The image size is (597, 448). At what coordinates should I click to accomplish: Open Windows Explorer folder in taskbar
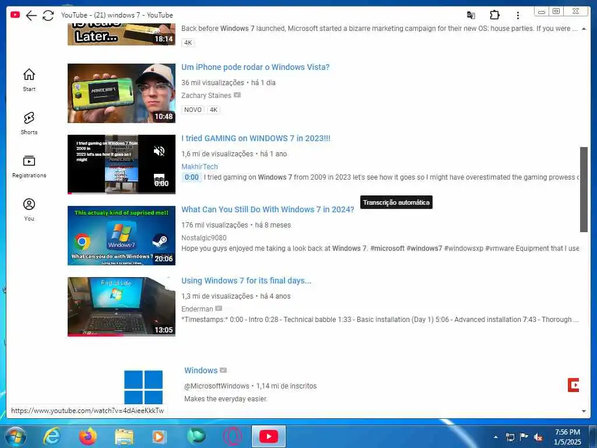(124, 437)
